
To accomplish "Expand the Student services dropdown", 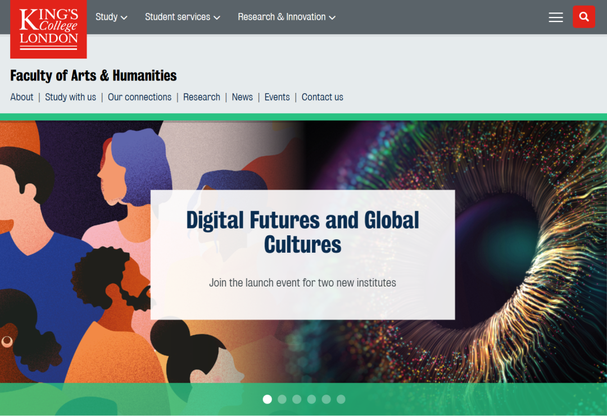I will click(x=182, y=17).
